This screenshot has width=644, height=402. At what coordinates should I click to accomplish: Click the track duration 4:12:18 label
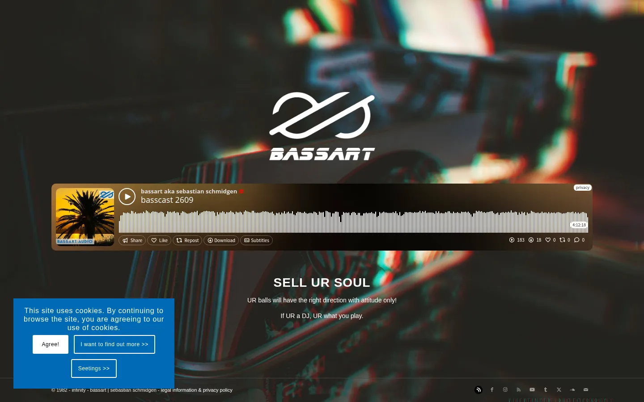coord(579,225)
